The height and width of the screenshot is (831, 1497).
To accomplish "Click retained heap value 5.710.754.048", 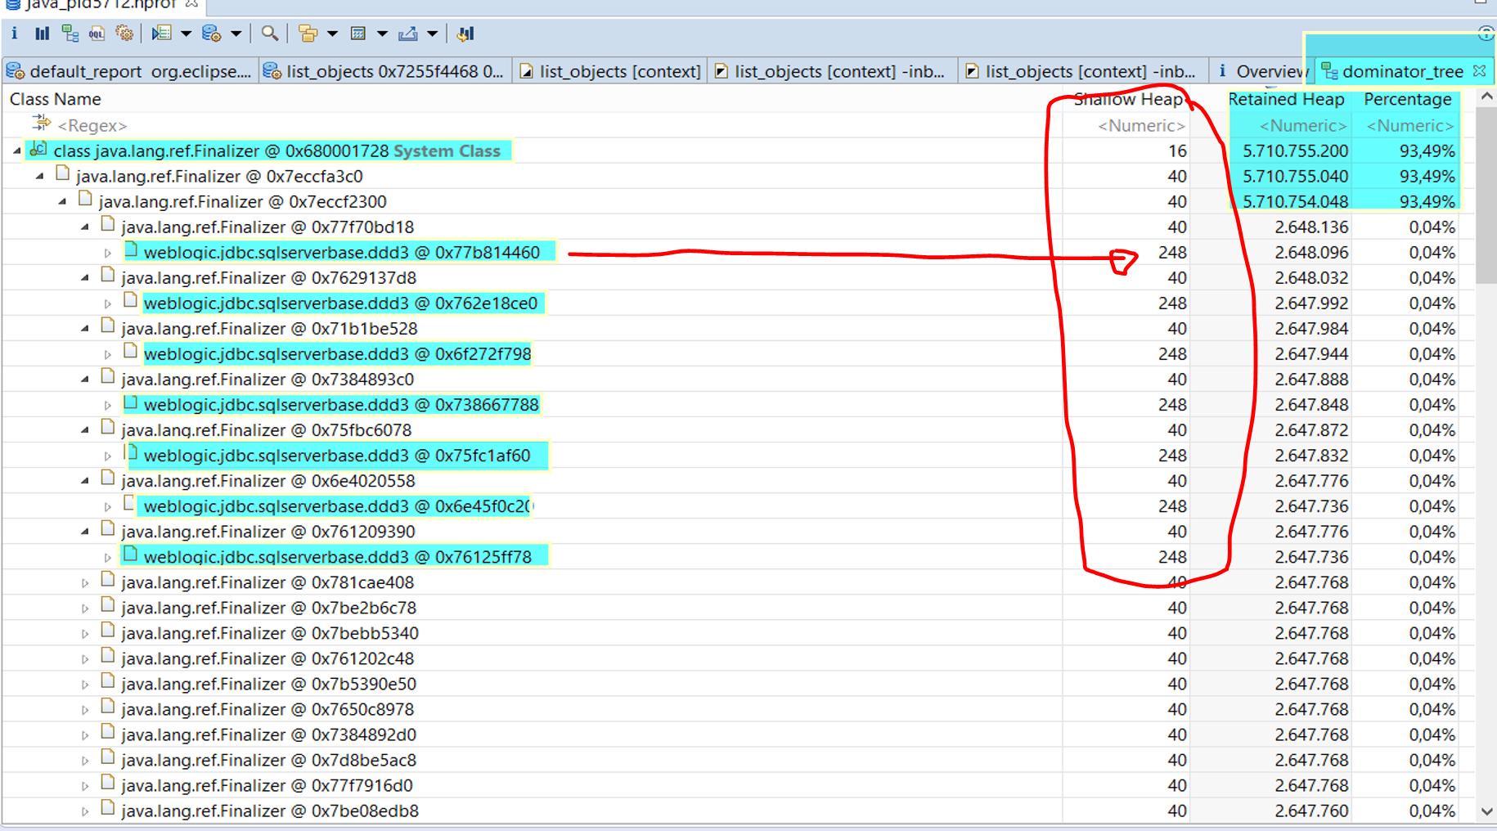I will 1296,201.
